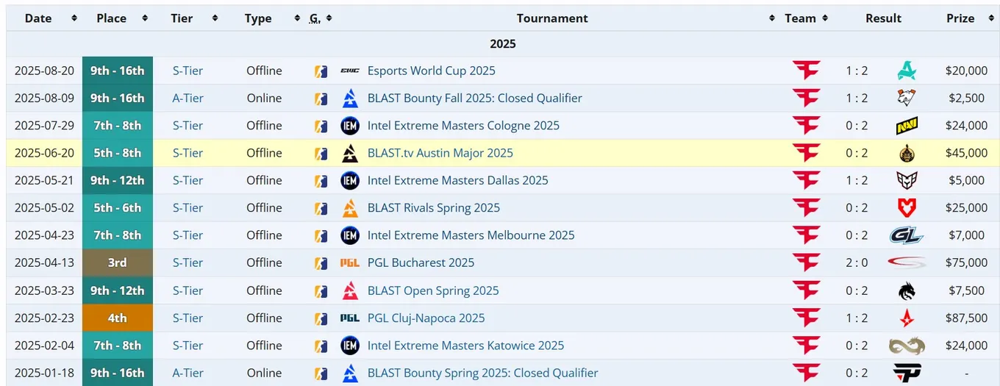The height and width of the screenshot is (386, 1000).
Task: Click BLAST icon beside Bounty Fall 2025 qualifier
Action: click(350, 98)
